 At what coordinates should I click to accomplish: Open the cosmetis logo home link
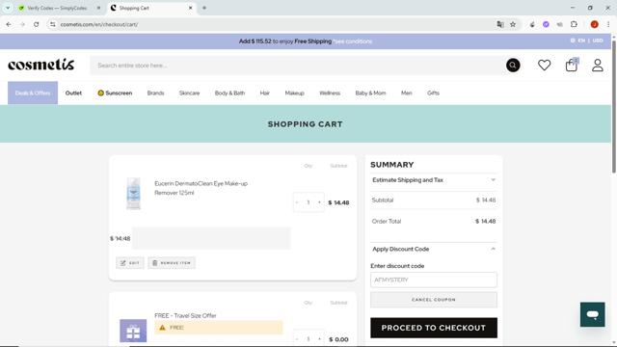pos(40,65)
